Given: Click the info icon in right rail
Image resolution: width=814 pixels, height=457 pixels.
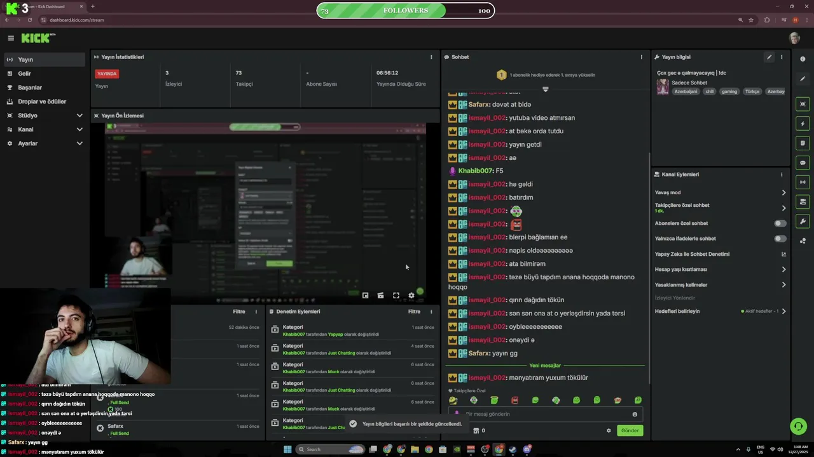Looking at the screenshot, I should [803, 59].
